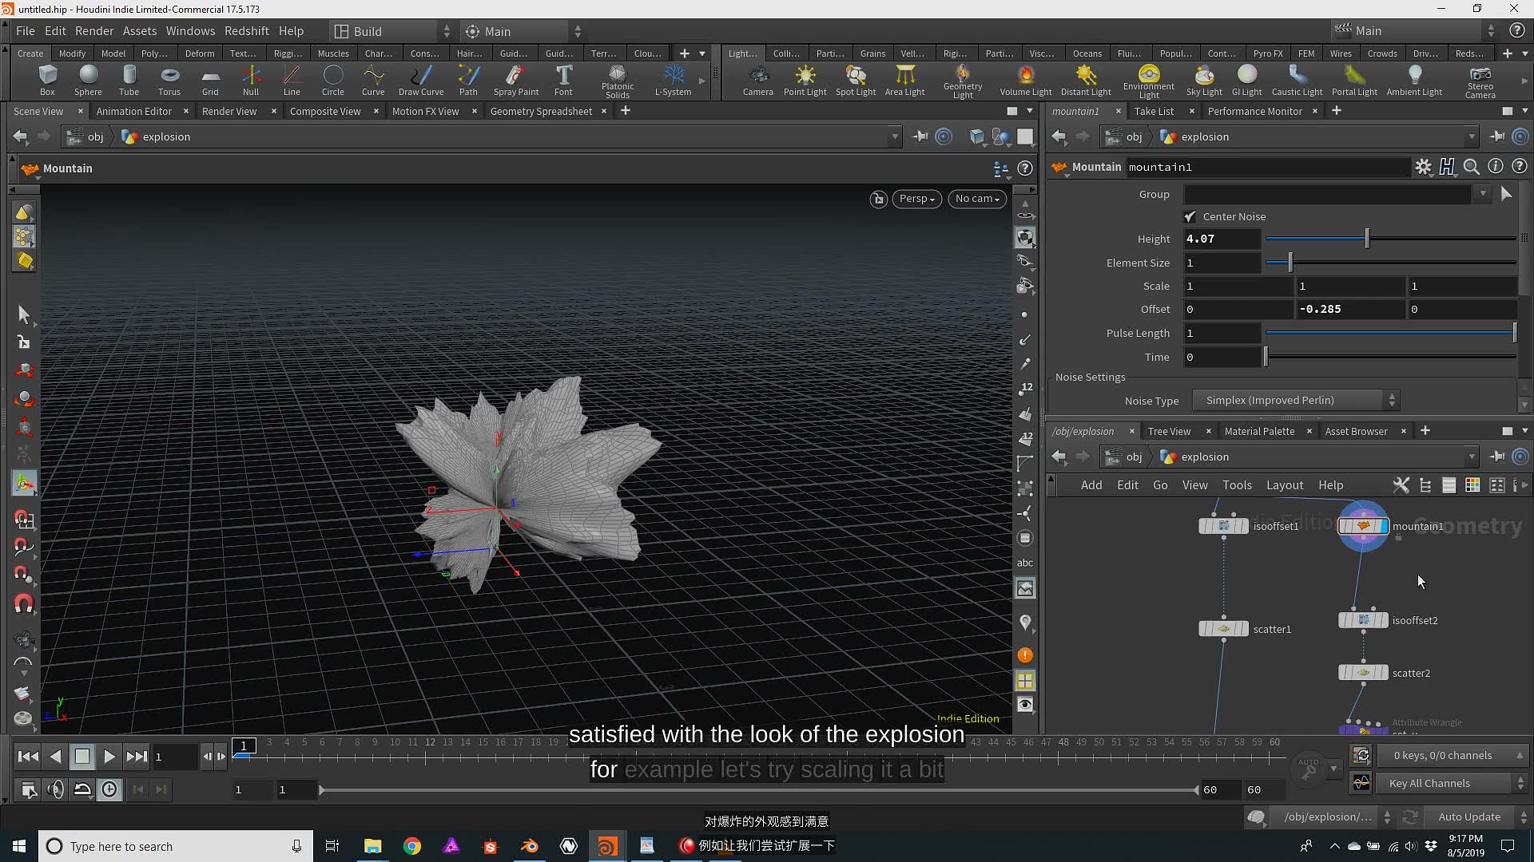Open parameter pane gear settings menu
The height and width of the screenshot is (862, 1534).
pyautogui.click(x=1423, y=167)
